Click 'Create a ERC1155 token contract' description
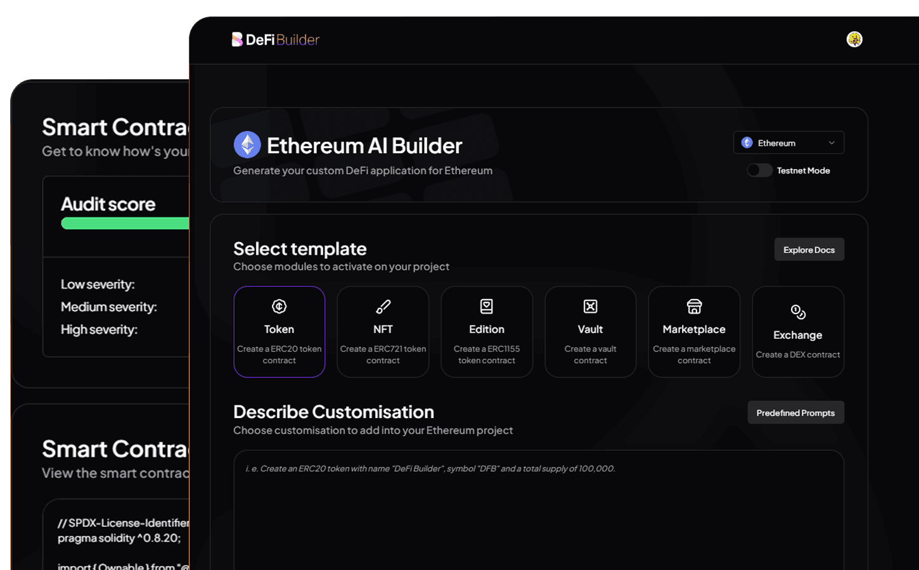The image size is (919, 570). click(x=487, y=355)
